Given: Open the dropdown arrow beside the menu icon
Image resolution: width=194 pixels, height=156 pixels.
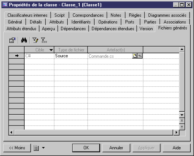Looking at the screenshot, I should [43, 148].
